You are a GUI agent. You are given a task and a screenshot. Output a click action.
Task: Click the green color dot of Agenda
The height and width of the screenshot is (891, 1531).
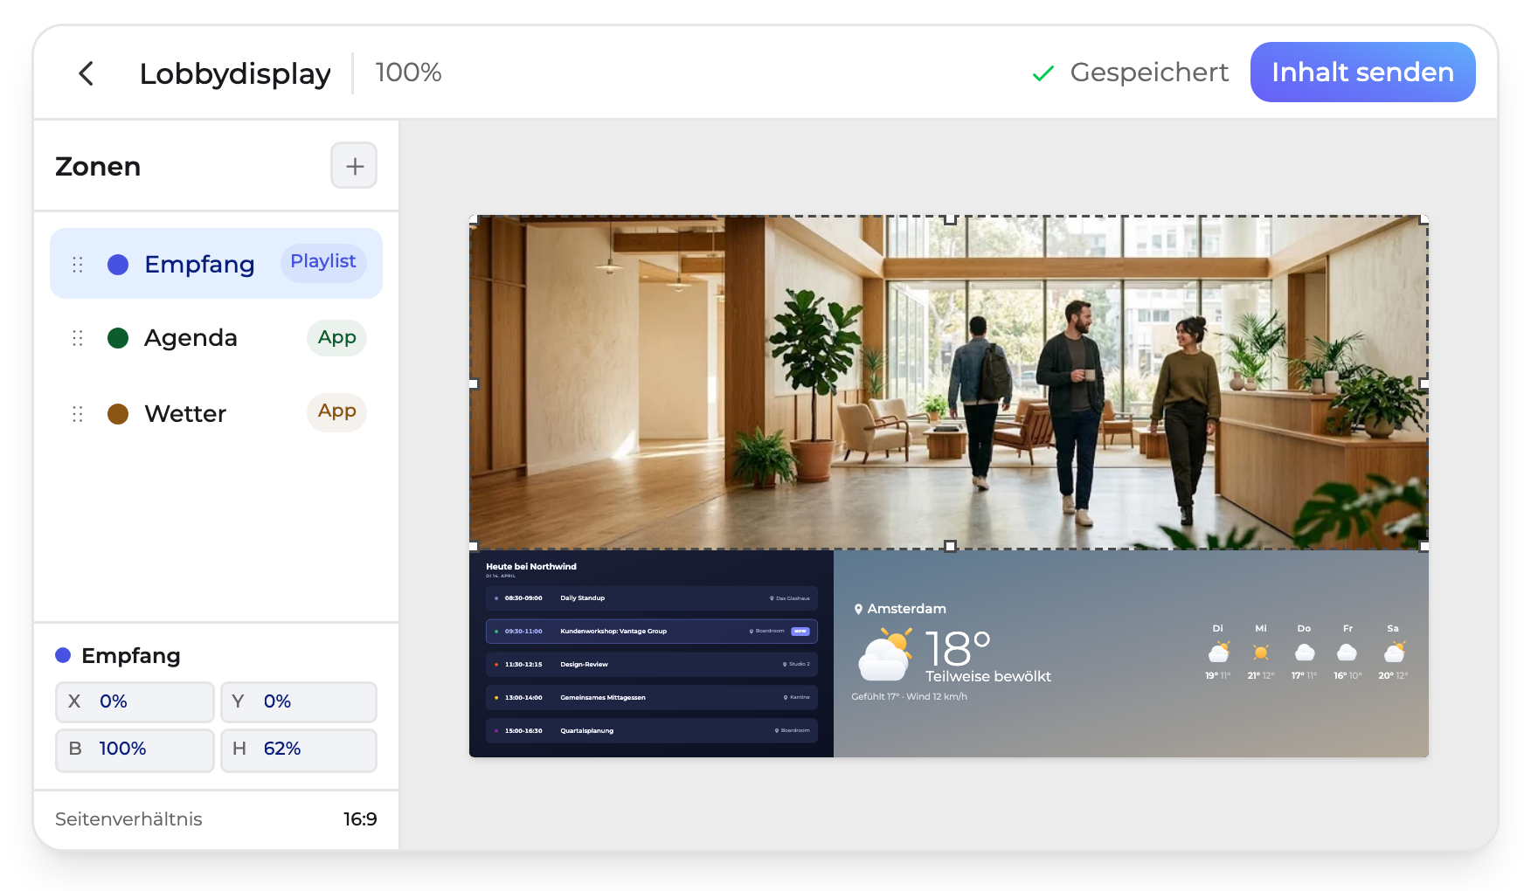coord(118,338)
